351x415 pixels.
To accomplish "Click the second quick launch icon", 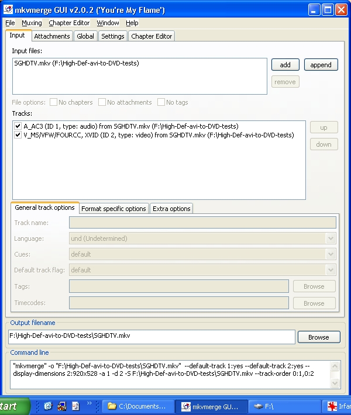I will pos(62,406).
